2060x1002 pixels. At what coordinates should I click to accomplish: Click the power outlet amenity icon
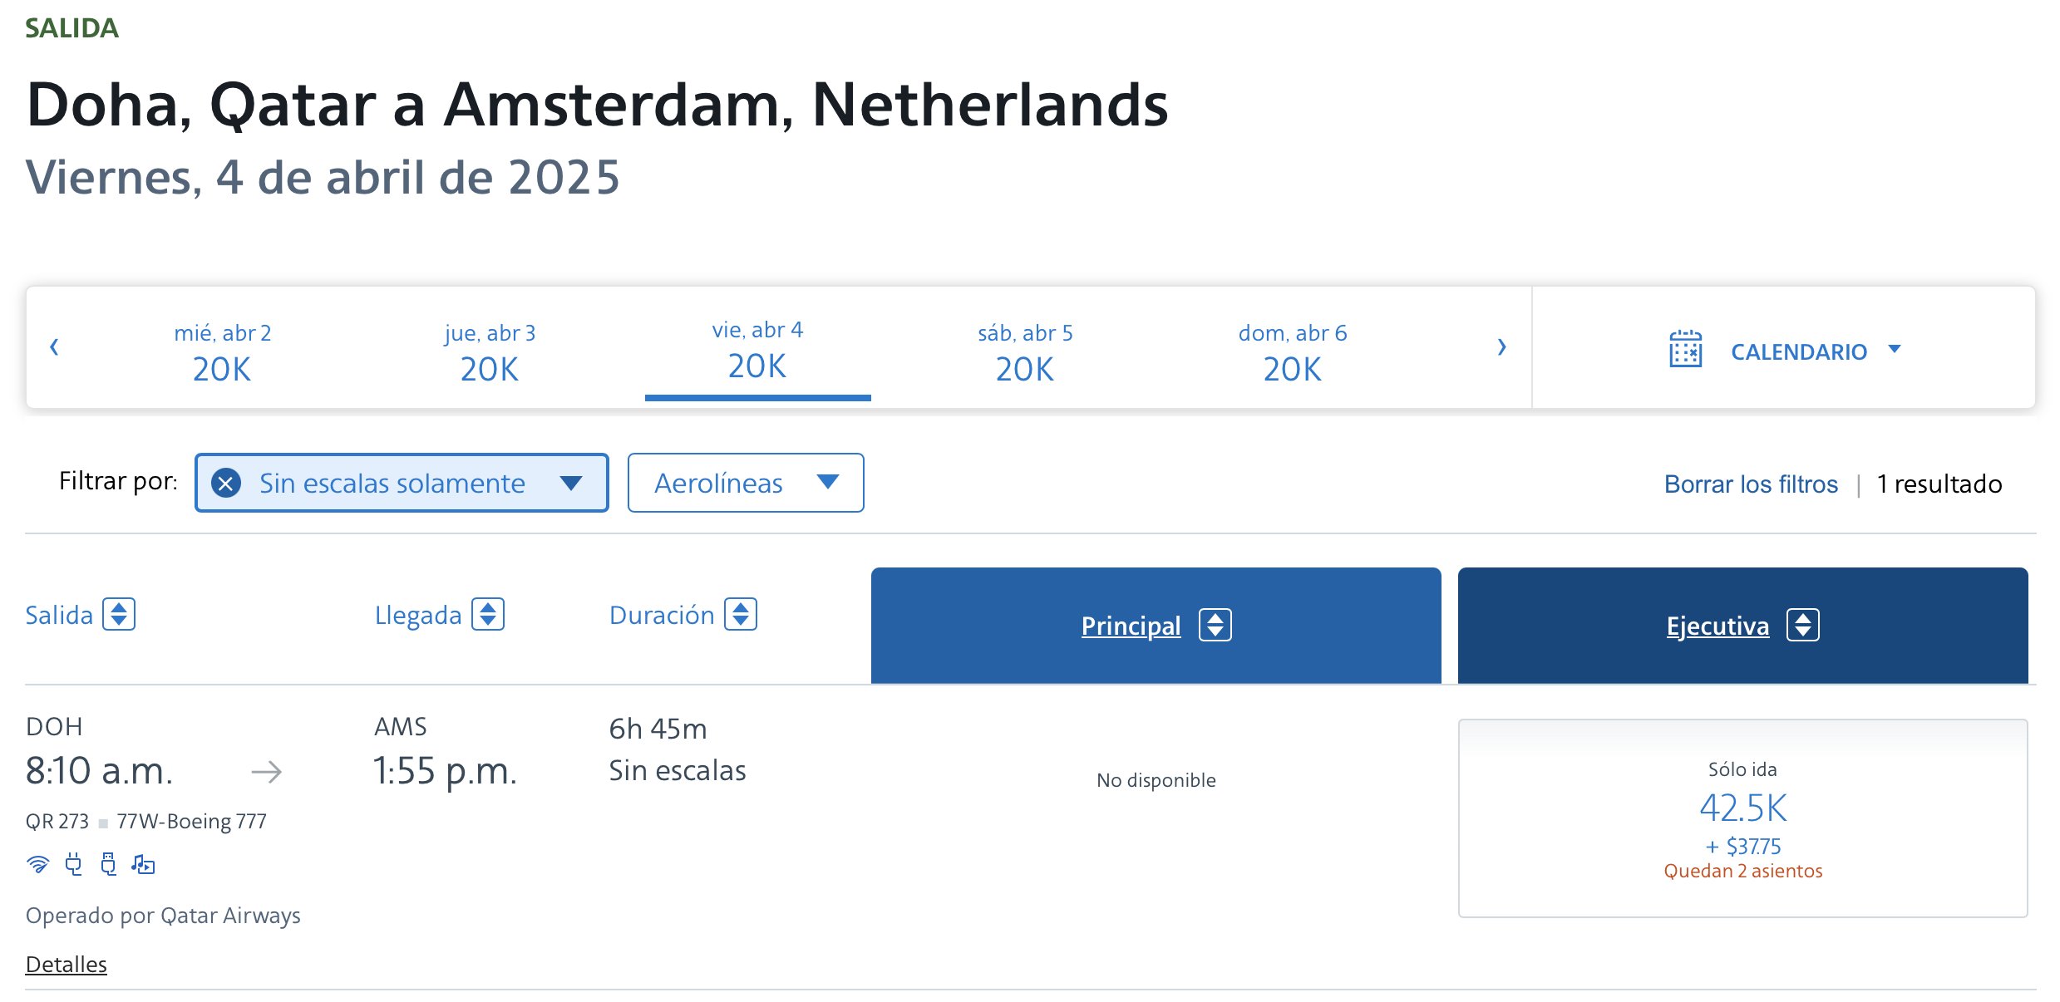(x=74, y=864)
